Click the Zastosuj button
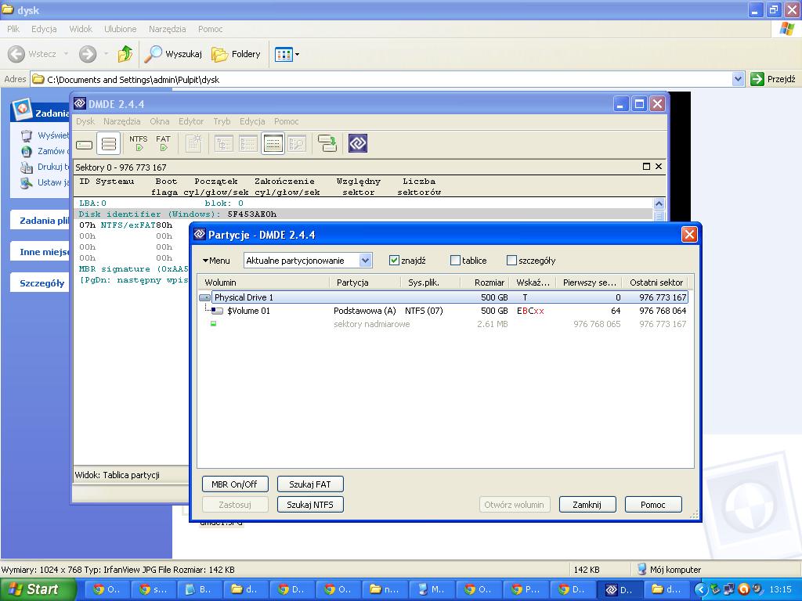Viewport: 802px width, 601px height. point(235,505)
